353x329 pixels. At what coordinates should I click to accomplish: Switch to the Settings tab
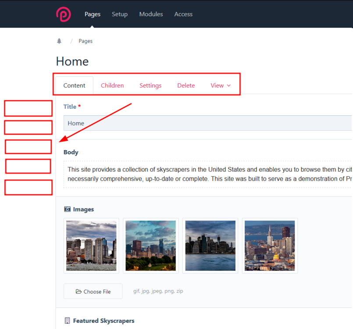click(x=150, y=86)
